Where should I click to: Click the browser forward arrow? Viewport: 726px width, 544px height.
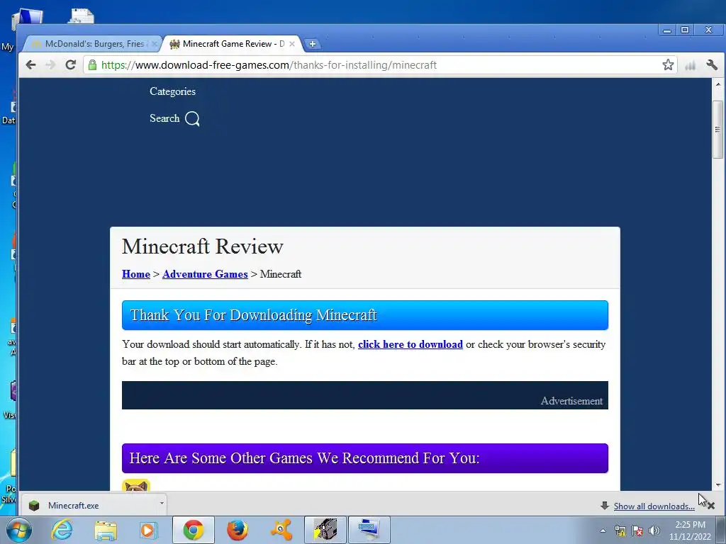(x=50, y=64)
